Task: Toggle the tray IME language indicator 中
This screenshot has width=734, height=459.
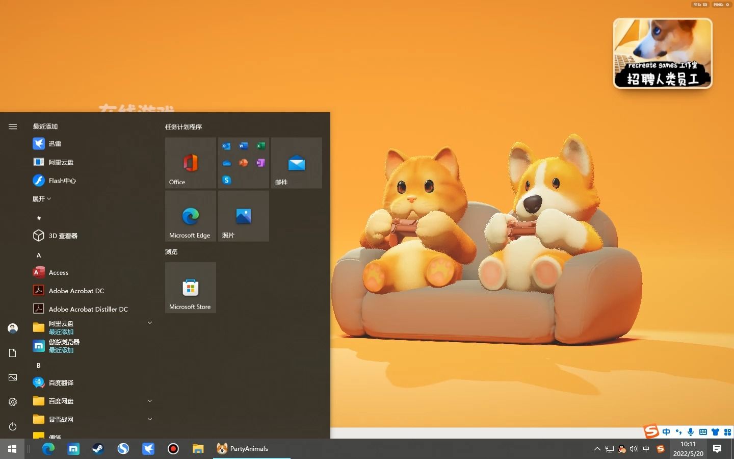Action: (646, 449)
